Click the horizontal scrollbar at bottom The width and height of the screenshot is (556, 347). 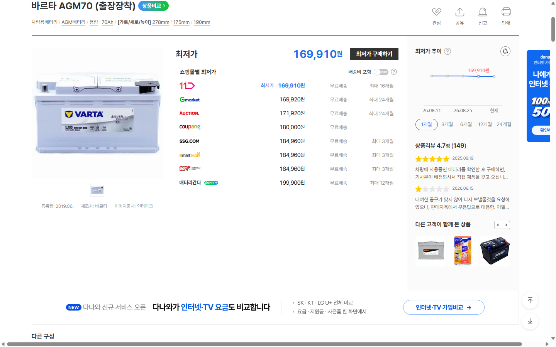coord(264,344)
